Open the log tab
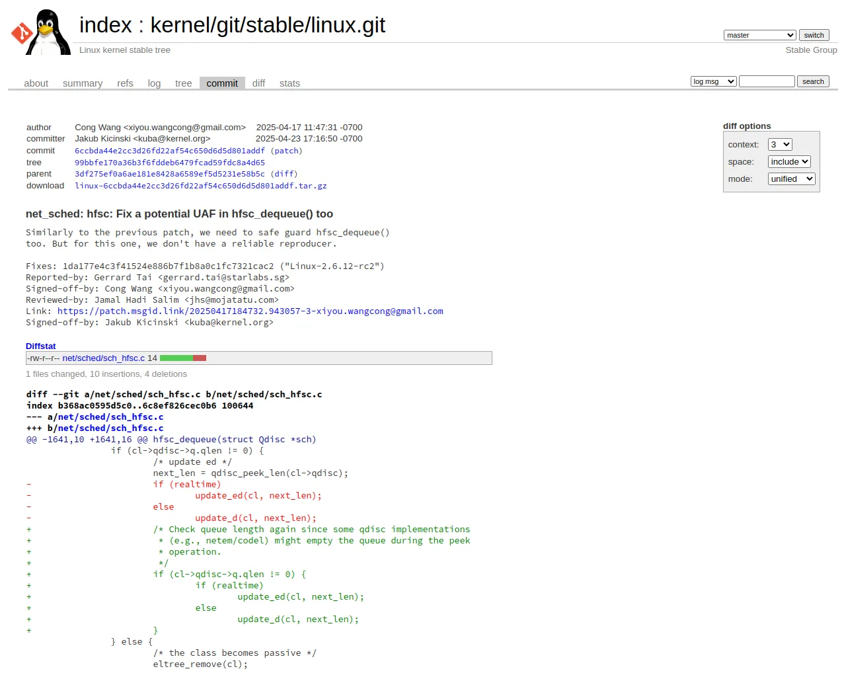The height and width of the screenshot is (677, 846). [x=154, y=83]
